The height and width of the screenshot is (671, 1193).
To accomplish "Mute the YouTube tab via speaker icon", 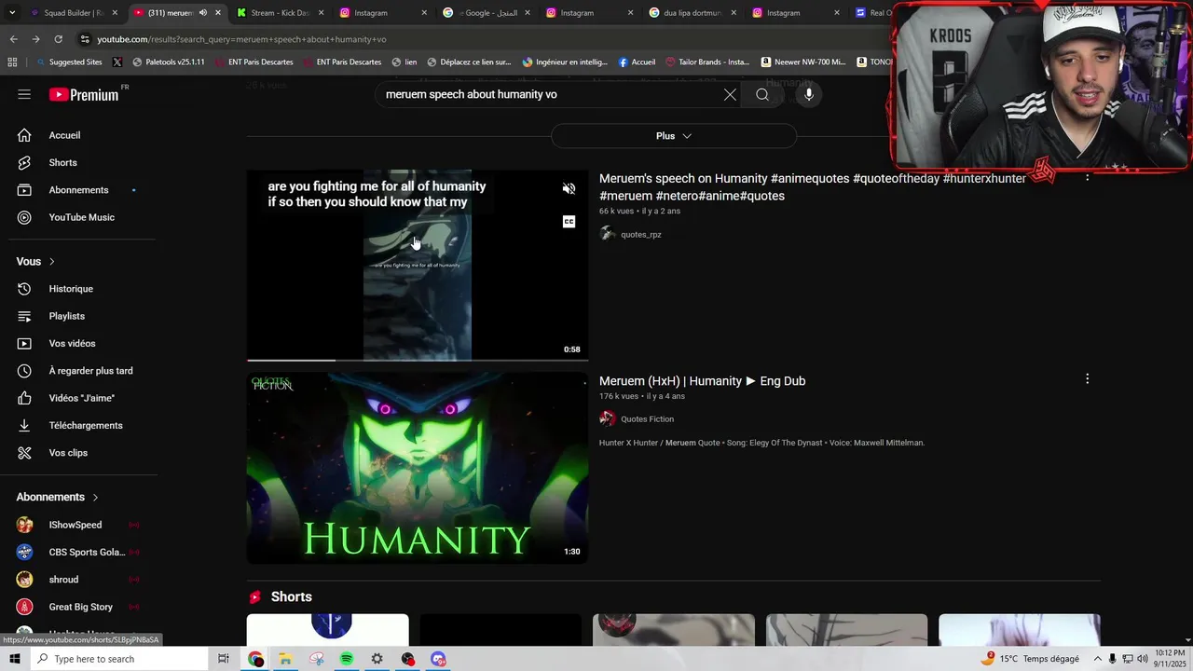I will (202, 13).
